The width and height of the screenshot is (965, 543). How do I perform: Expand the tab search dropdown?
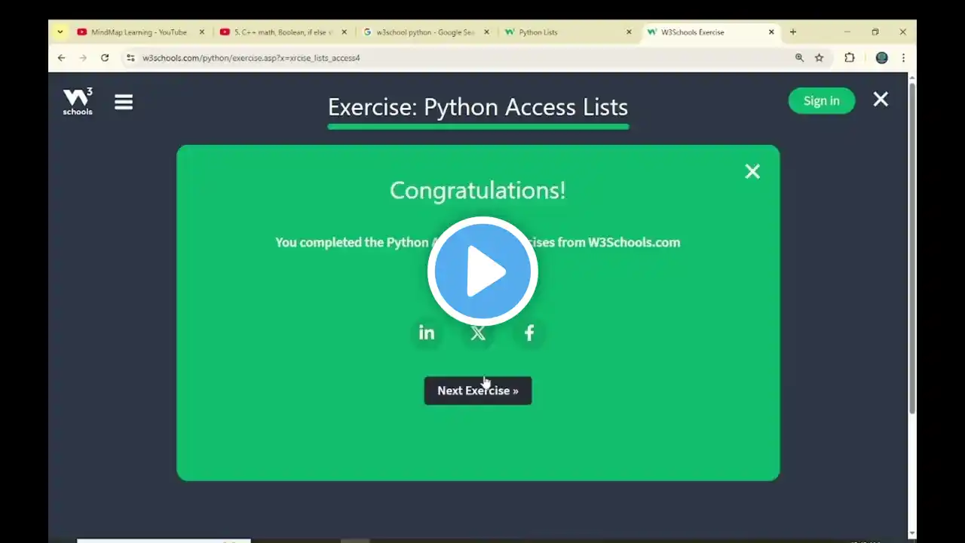click(60, 32)
